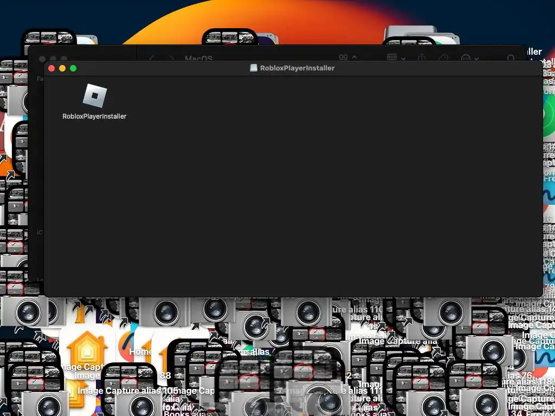555x416 pixels.
Task: Select the large Home app alias on desktop
Action: click(x=87, y=350)
